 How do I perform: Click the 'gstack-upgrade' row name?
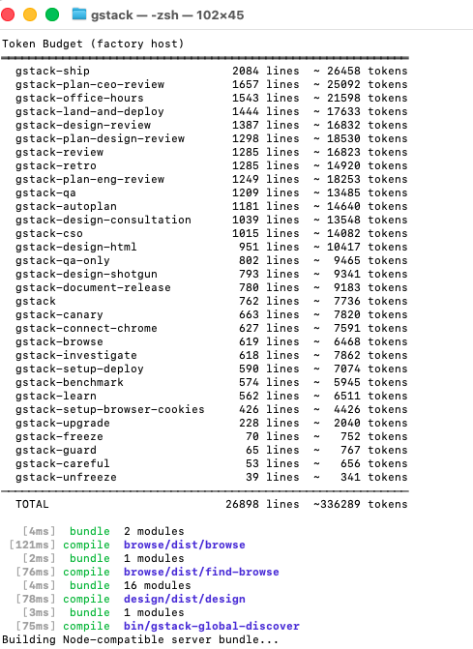click(x=63, y=423)
